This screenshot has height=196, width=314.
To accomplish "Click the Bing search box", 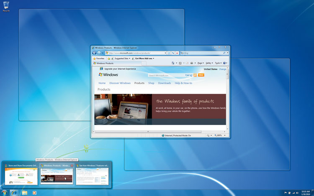I will point(202,53).
